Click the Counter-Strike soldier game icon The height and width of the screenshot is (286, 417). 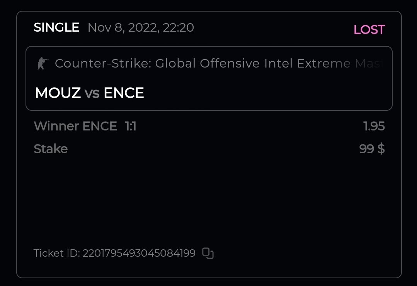point(41,63)
